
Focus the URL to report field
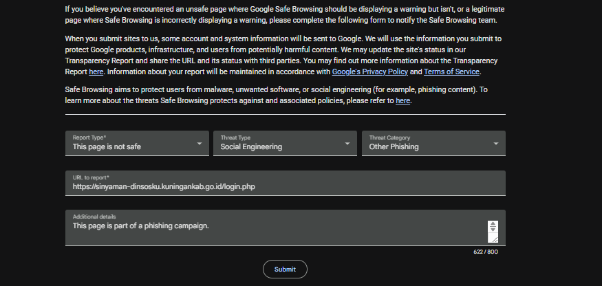tap(285, 186)
